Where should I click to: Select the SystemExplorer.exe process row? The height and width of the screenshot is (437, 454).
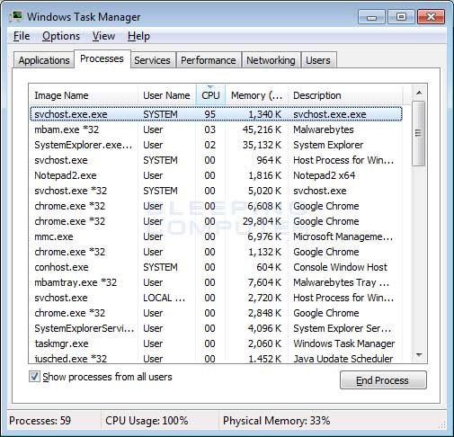click(x=216, y=145)
